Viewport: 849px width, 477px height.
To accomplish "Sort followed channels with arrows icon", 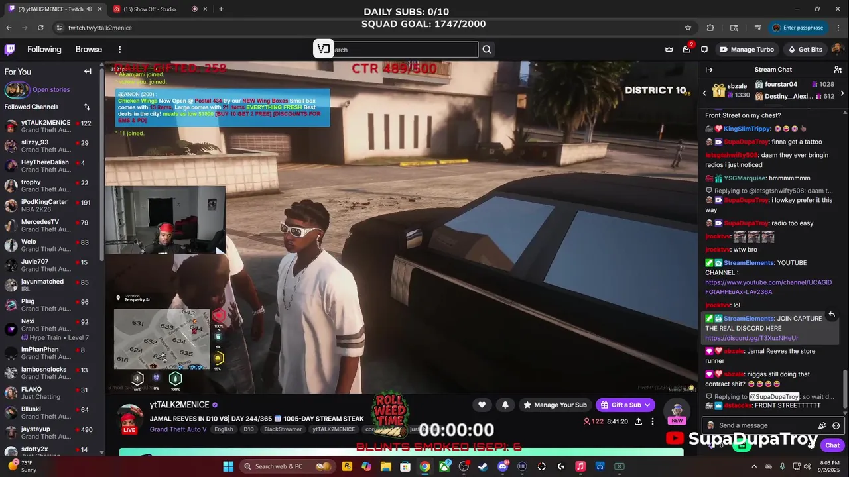I will point(87,107).
